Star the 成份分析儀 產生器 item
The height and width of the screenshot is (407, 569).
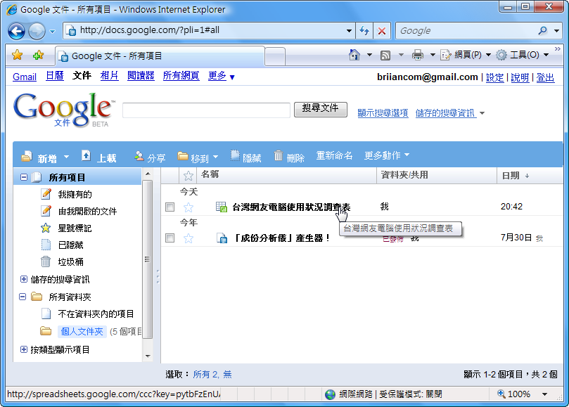pos(188,238)
